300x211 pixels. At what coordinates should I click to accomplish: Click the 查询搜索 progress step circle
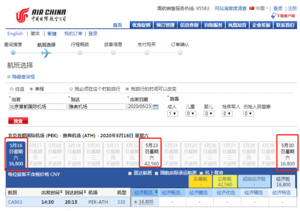pos(13,52)
